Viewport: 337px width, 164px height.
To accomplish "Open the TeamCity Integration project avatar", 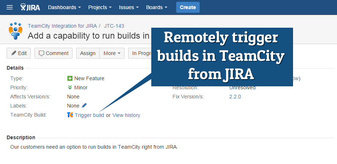I will click(x=15, y=31).
